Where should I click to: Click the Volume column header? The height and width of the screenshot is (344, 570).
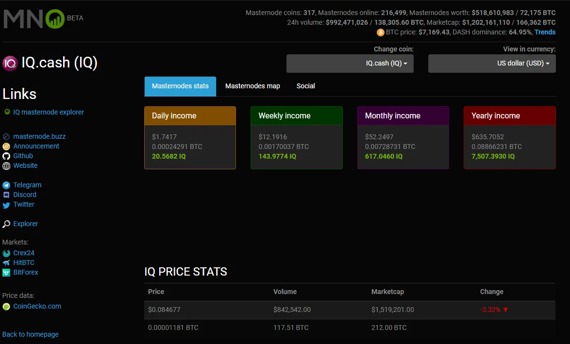coord(285,292)
